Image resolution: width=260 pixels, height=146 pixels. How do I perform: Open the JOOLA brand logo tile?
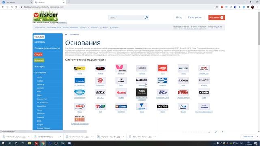(x=183, y=80)
